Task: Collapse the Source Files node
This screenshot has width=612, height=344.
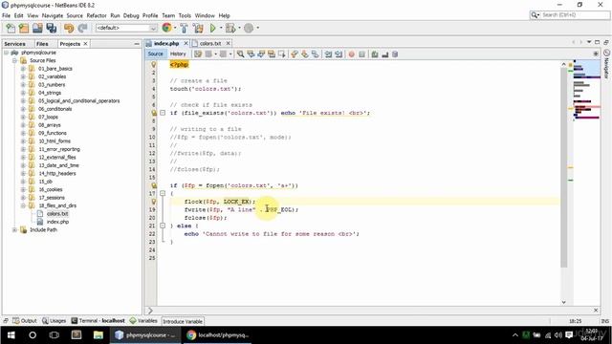Action: tap(14, 60)
